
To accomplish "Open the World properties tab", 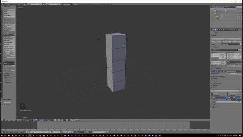I will [x=221, y=30].
